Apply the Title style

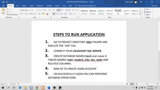pyautogui.click(x=118, y=12)
